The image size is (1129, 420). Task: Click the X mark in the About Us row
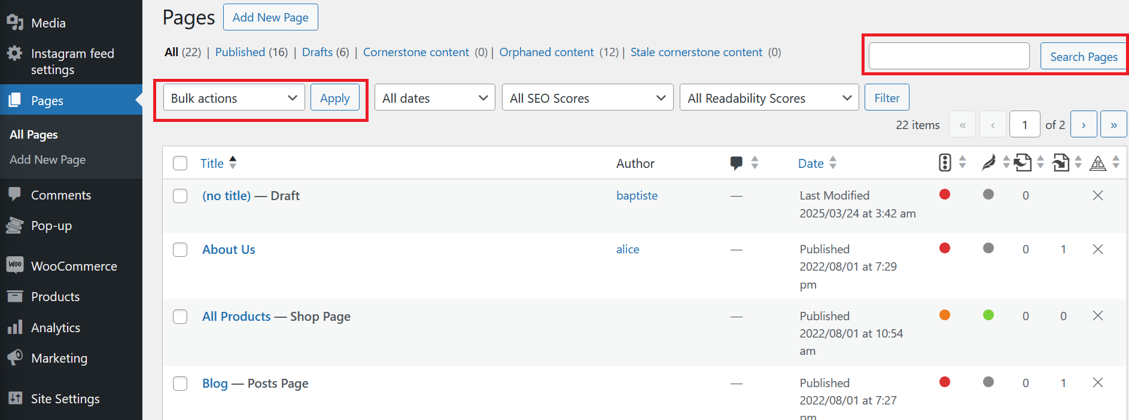pyautogui.click(x=1098, y=249)
